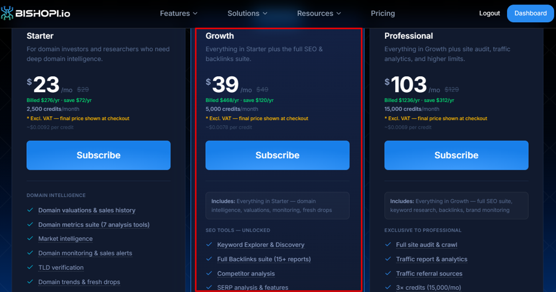The width and height of the screenshot is (556, 292).
Task: Open the Features dropdown menu
Action: click(x=178, y=14)
